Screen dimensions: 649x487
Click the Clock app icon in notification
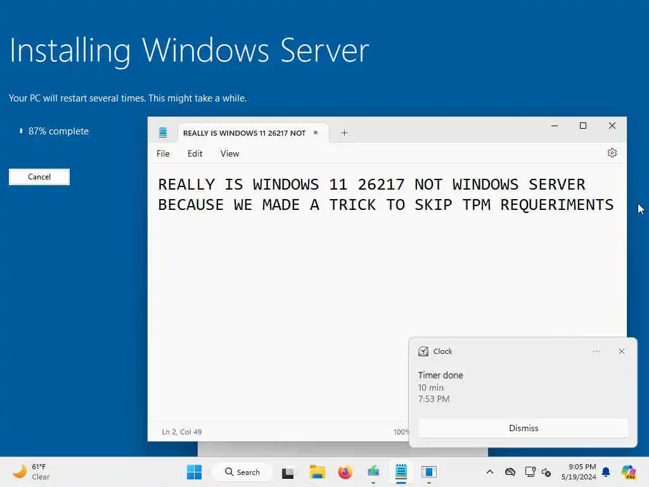tap(423, 351)
